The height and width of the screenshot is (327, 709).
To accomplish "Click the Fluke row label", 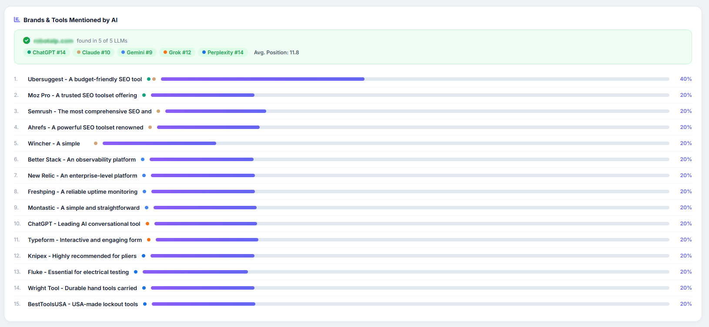I will coord(78,272).
